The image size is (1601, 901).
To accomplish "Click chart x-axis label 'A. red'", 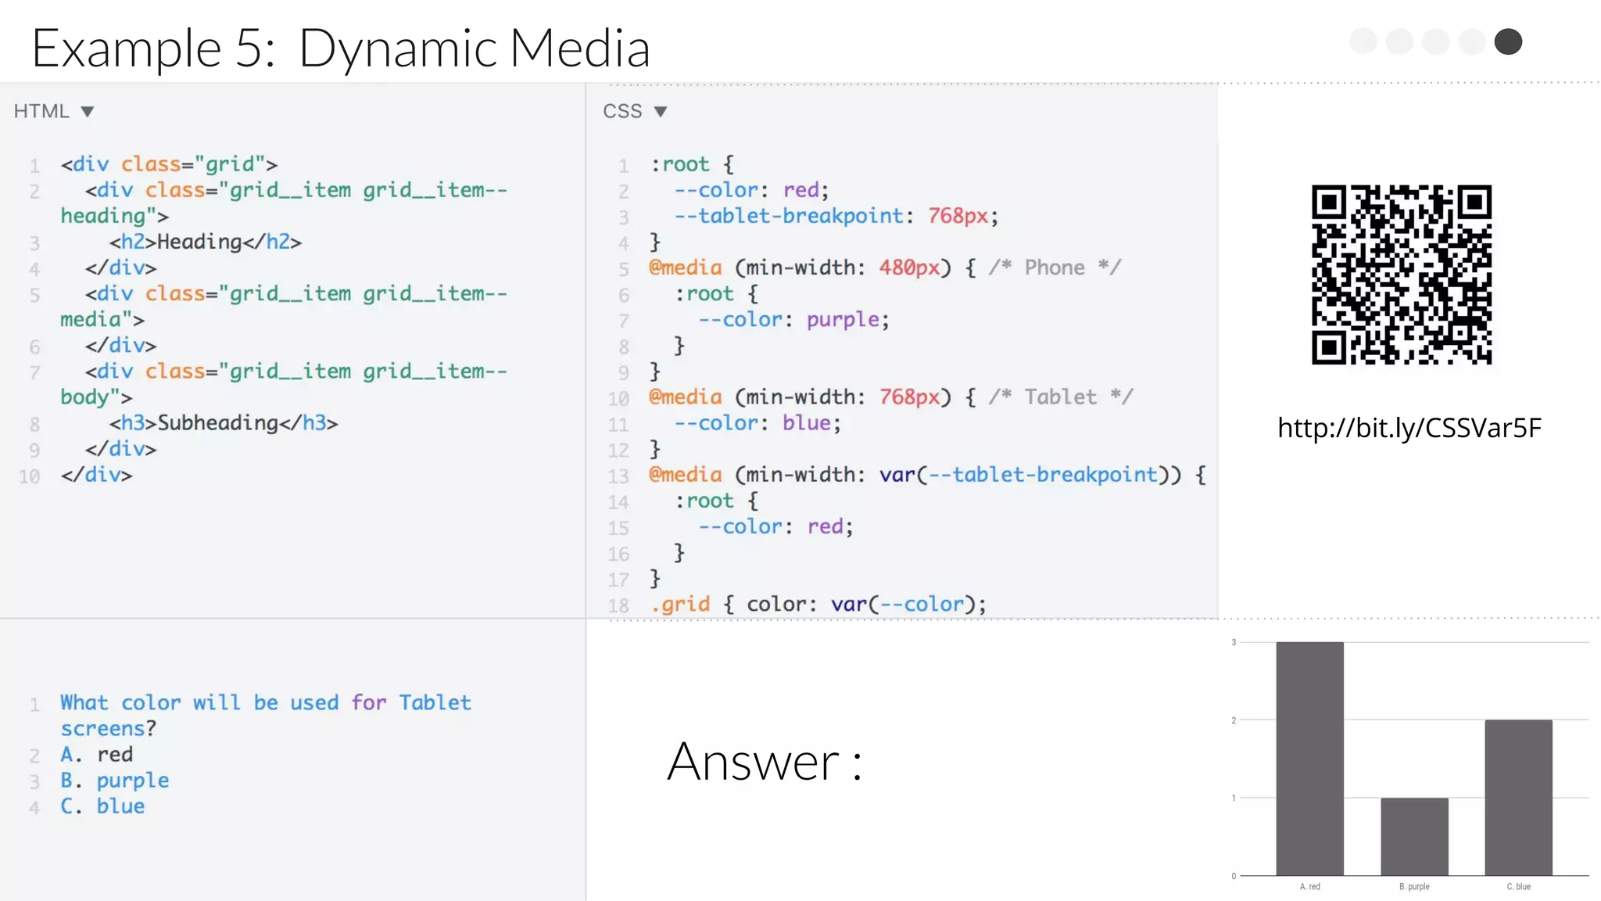I will tap(1310, 887).
